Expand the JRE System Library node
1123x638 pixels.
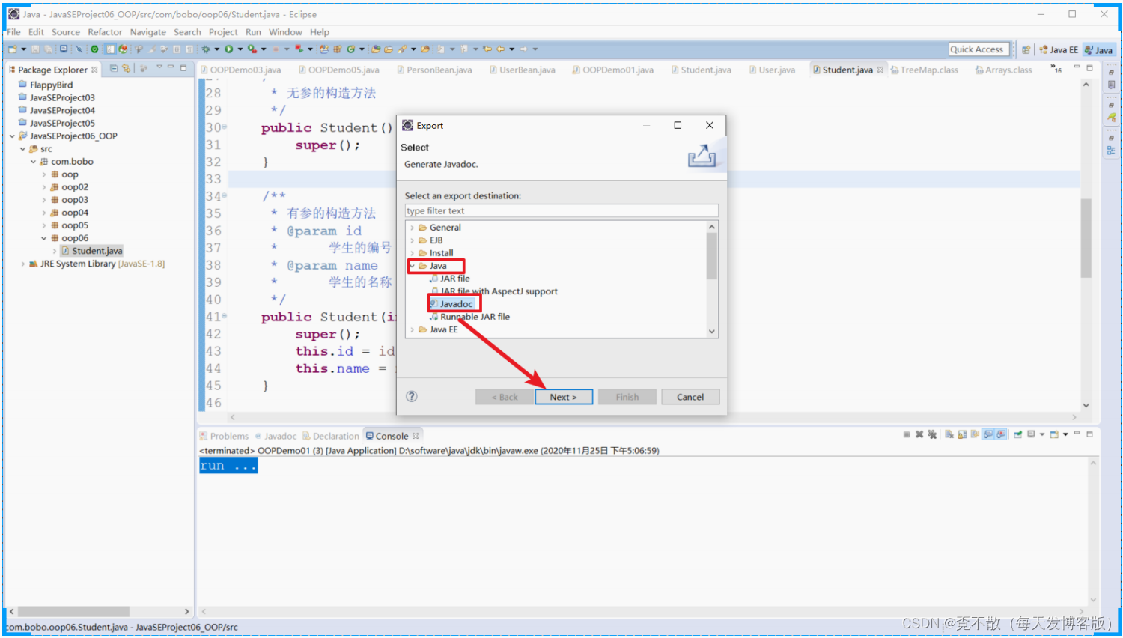22,264
